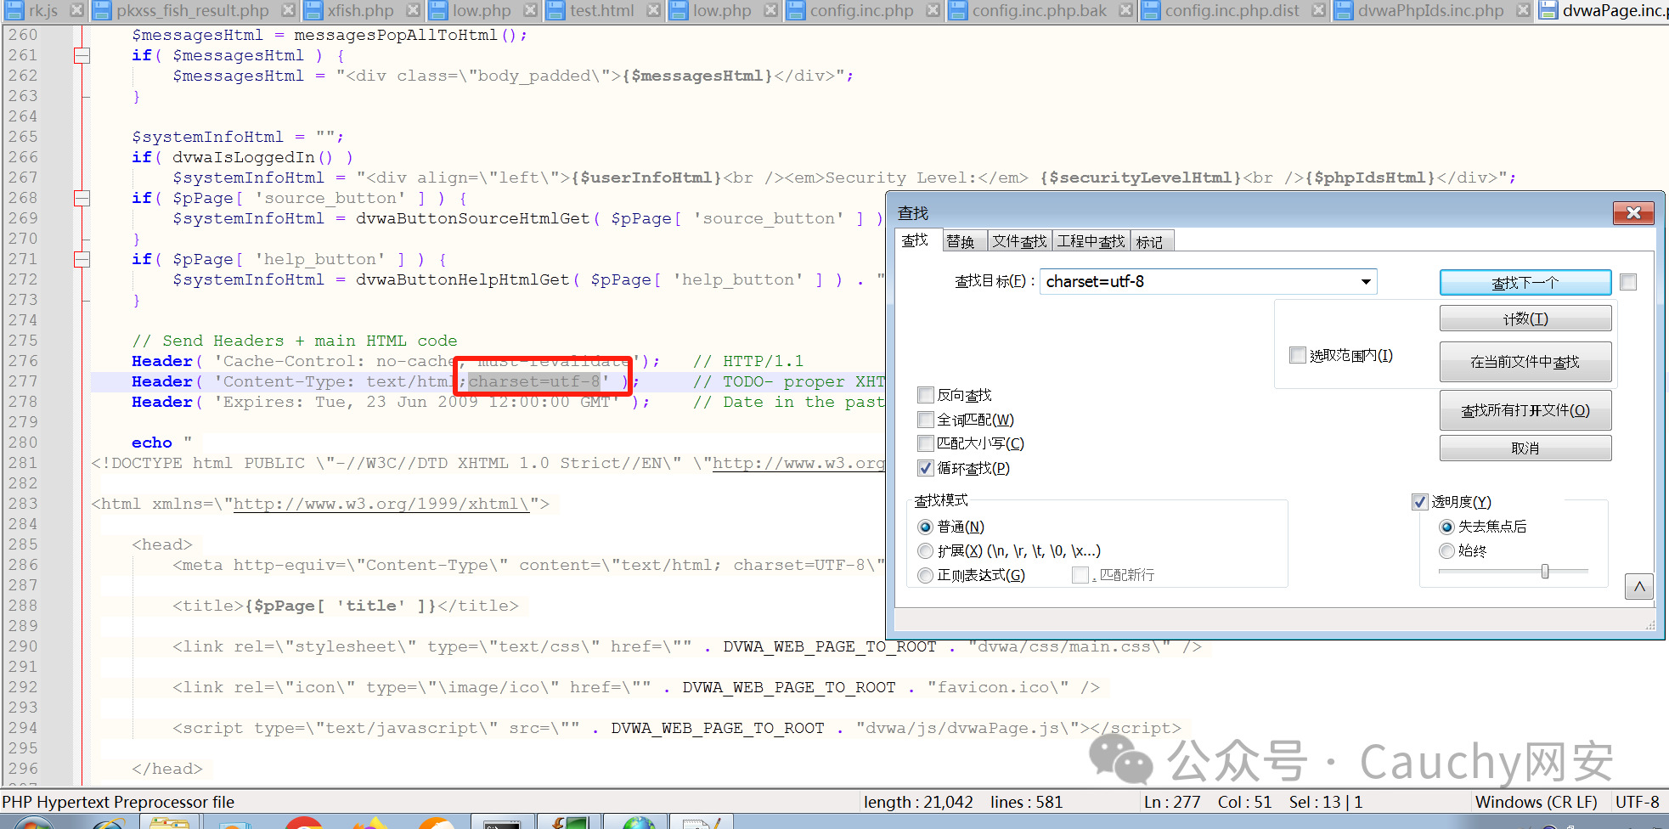This screenshot has height=829, width=1669.
Task: Open the 文件查找 tab in find dialog
Action: click(1019, 242)
